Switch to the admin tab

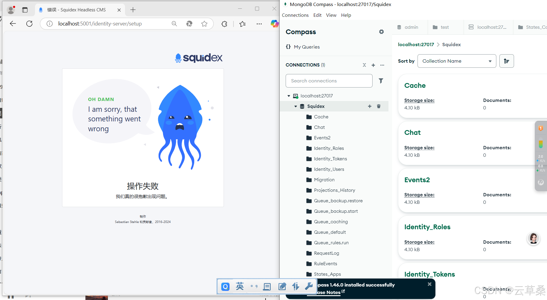410,27
